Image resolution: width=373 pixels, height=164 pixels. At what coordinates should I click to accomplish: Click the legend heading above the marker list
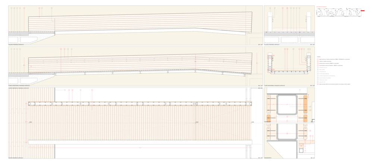tap(318, 56)
